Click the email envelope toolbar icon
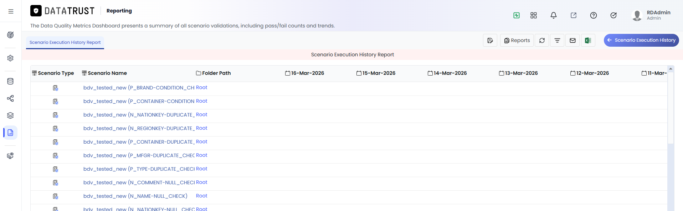Image resolution: width=683 pixels, height=211 pixels. tap(572, 40)
